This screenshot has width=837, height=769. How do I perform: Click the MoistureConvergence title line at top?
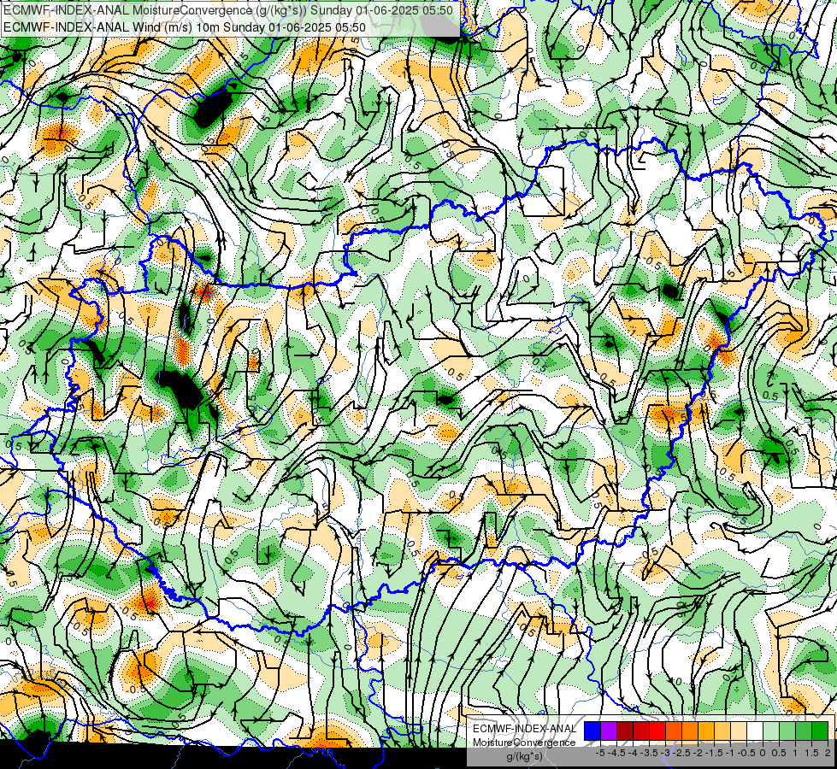[228, 10]
